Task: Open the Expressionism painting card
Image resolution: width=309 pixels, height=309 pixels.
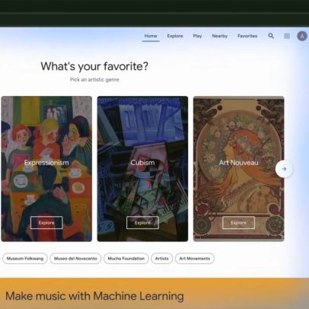Action: 46,169
